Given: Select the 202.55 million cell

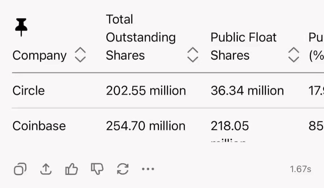Looking at the screenshot, I should coord(146,91).
